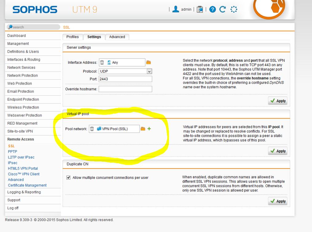Open Network Protection menu
The width and height of the screenshot is (312, 232).
click(x=33, y=75)
